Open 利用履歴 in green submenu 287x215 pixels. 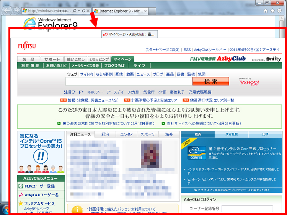tap(30, 66)
